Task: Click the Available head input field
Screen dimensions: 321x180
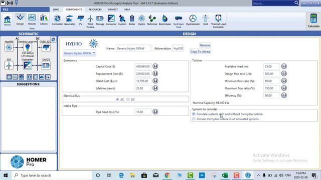Action: [x=272, y=66]
